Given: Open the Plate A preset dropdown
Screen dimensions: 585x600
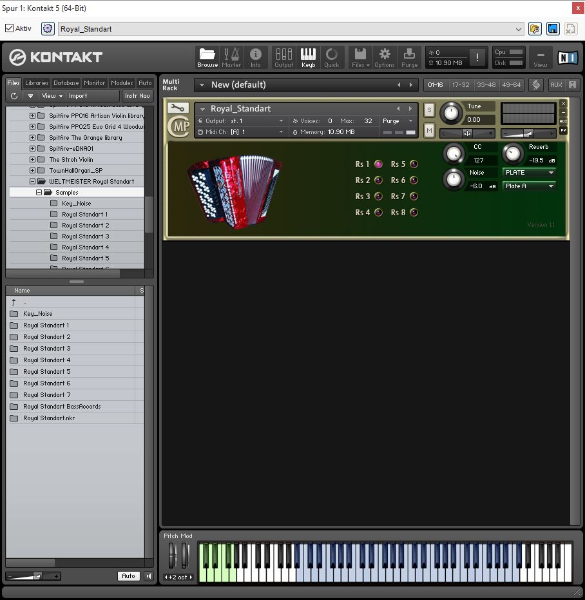Looking at the screenshot, I should tap(529, 186).
